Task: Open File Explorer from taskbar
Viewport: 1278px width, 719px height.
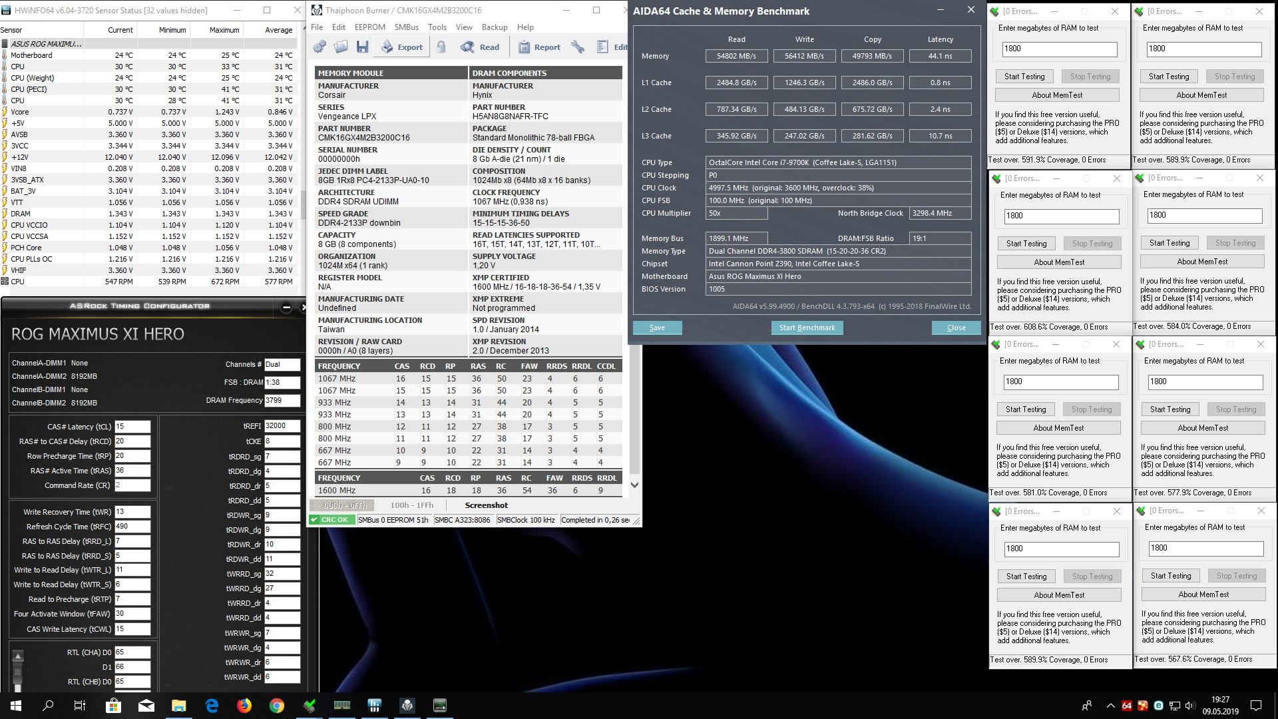Action: coord(178,706)
